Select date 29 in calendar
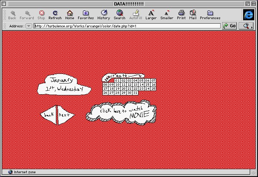The image size is (258, 177). 123,93
